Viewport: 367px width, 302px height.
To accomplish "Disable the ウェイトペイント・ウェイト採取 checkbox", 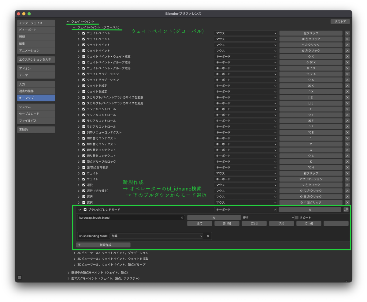I will tap(84, 57).
